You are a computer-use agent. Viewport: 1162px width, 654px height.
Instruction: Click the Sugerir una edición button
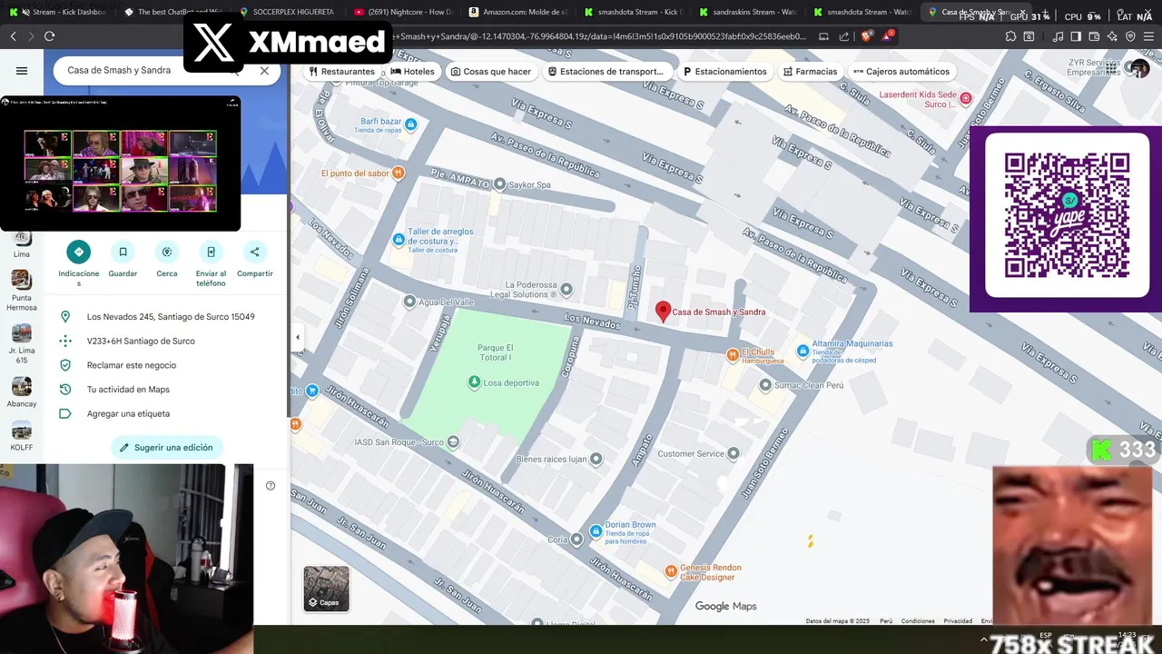point(167,447)
